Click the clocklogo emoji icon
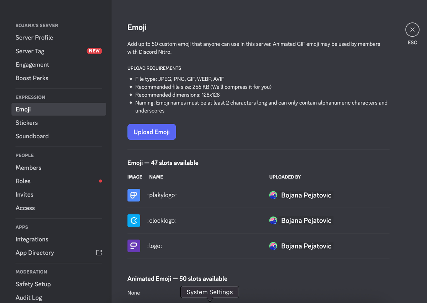Viewport: 427px width, 303px height. coord(133,220)
